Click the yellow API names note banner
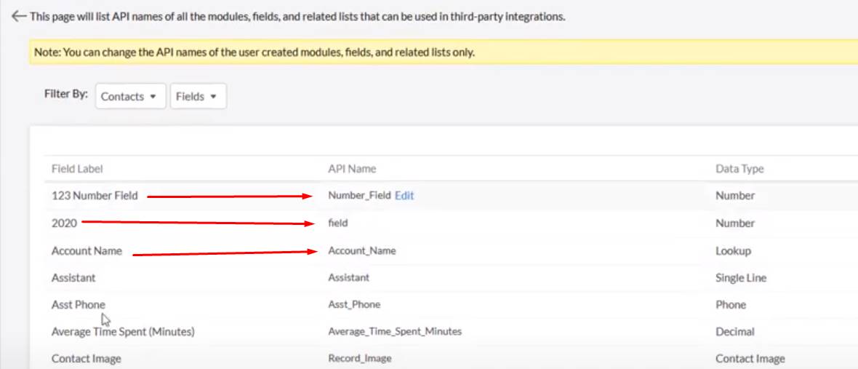Screen dimensions: 858x369 click(444, 52)
